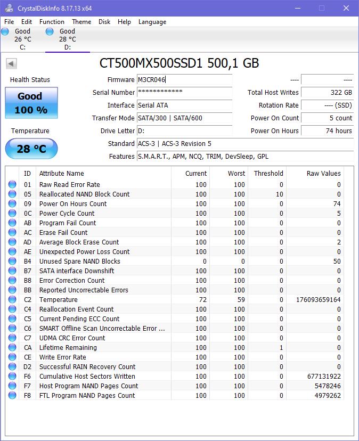Viewport: 359px width, 441px height.
Task: Click the CrystalDiskInfo title bar app icon
Action: (9, 8)
